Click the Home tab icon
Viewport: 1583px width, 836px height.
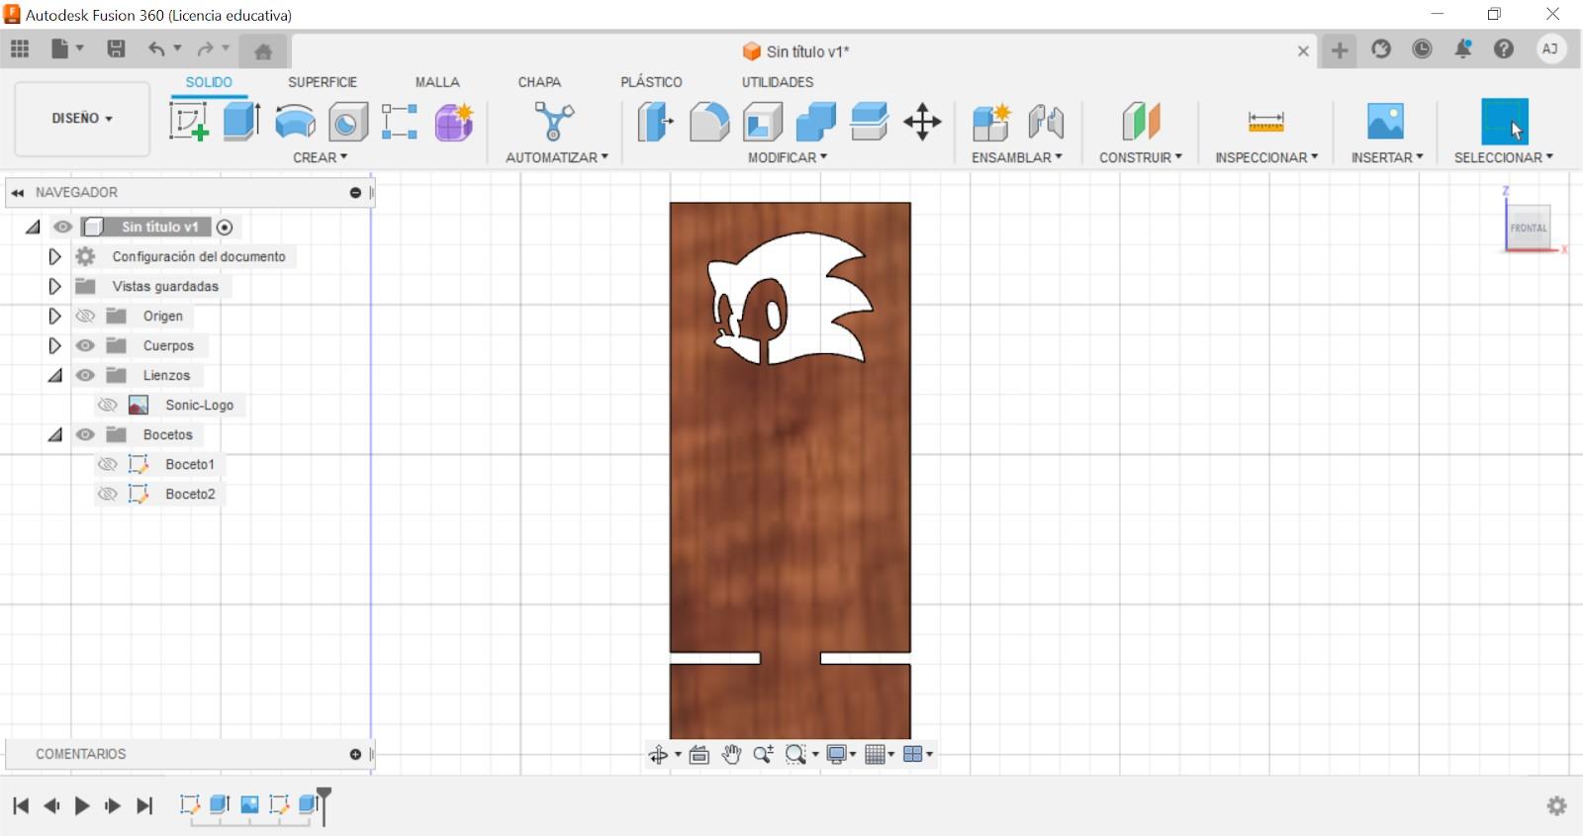point(263,51)
